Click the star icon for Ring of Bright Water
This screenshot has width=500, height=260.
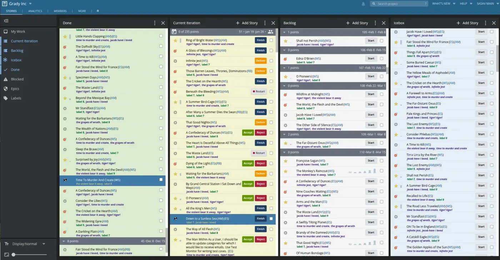point(175,40)
